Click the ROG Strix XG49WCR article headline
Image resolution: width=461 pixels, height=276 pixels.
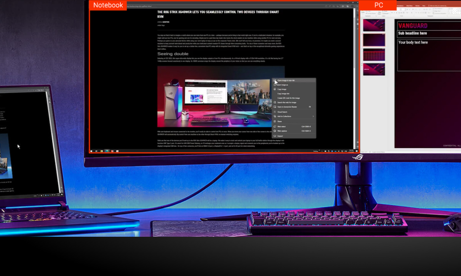point(218,14)
